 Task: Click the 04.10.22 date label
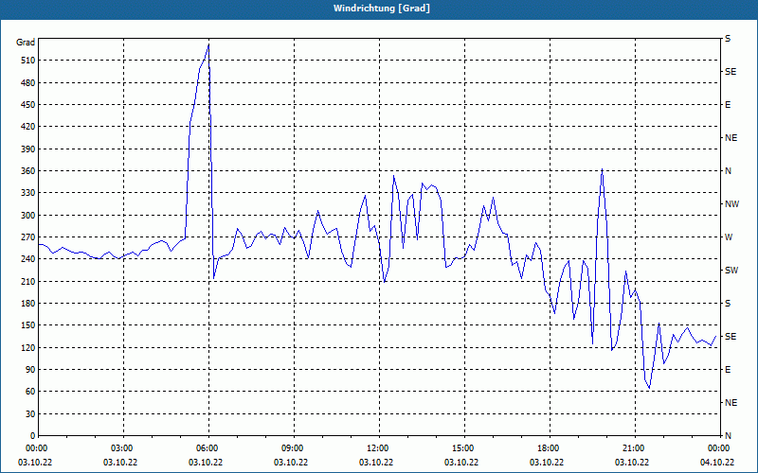pos(717,463)
